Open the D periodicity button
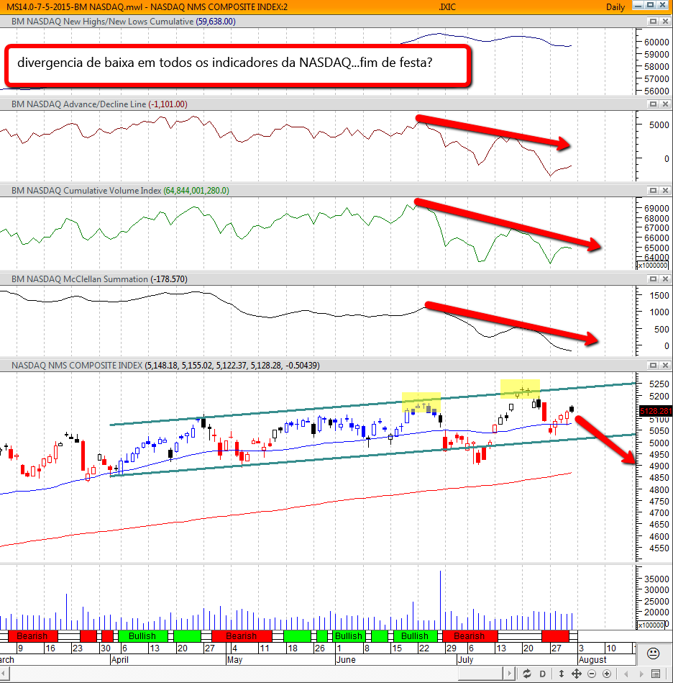The image size is (673, 683). tap(542, 674)
